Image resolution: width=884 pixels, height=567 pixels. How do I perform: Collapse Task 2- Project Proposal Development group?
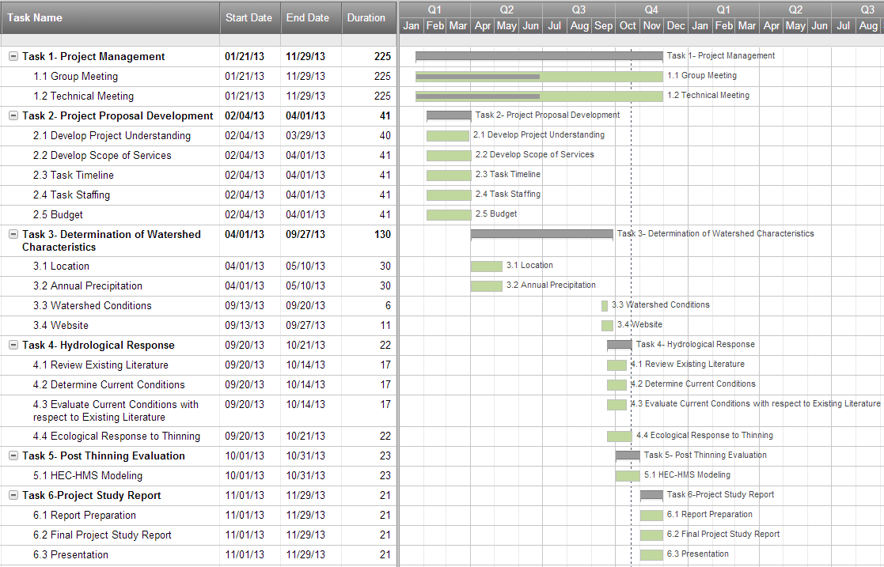(x=13, y=115)
